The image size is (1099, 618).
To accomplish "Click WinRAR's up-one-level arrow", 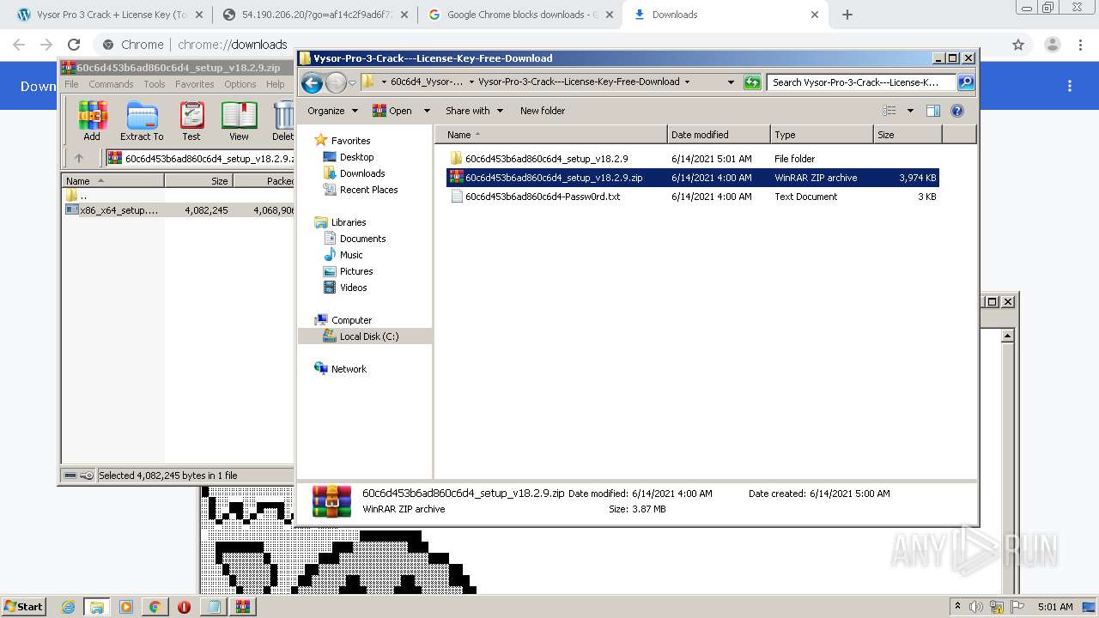I will [79, 158].
